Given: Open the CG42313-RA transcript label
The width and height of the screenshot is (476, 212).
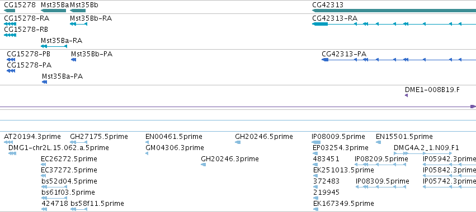Looking at the screenshot, I should point(335,18).
